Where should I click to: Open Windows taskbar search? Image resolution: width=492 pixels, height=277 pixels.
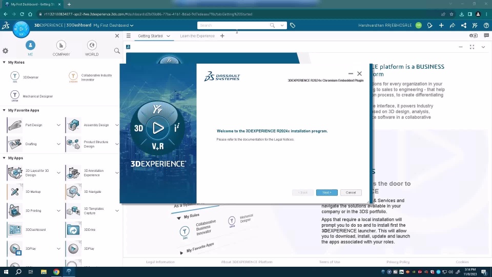18,272
